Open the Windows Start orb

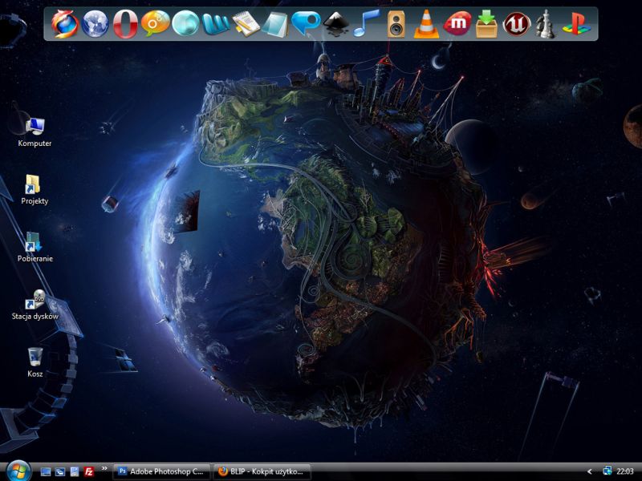18,471
